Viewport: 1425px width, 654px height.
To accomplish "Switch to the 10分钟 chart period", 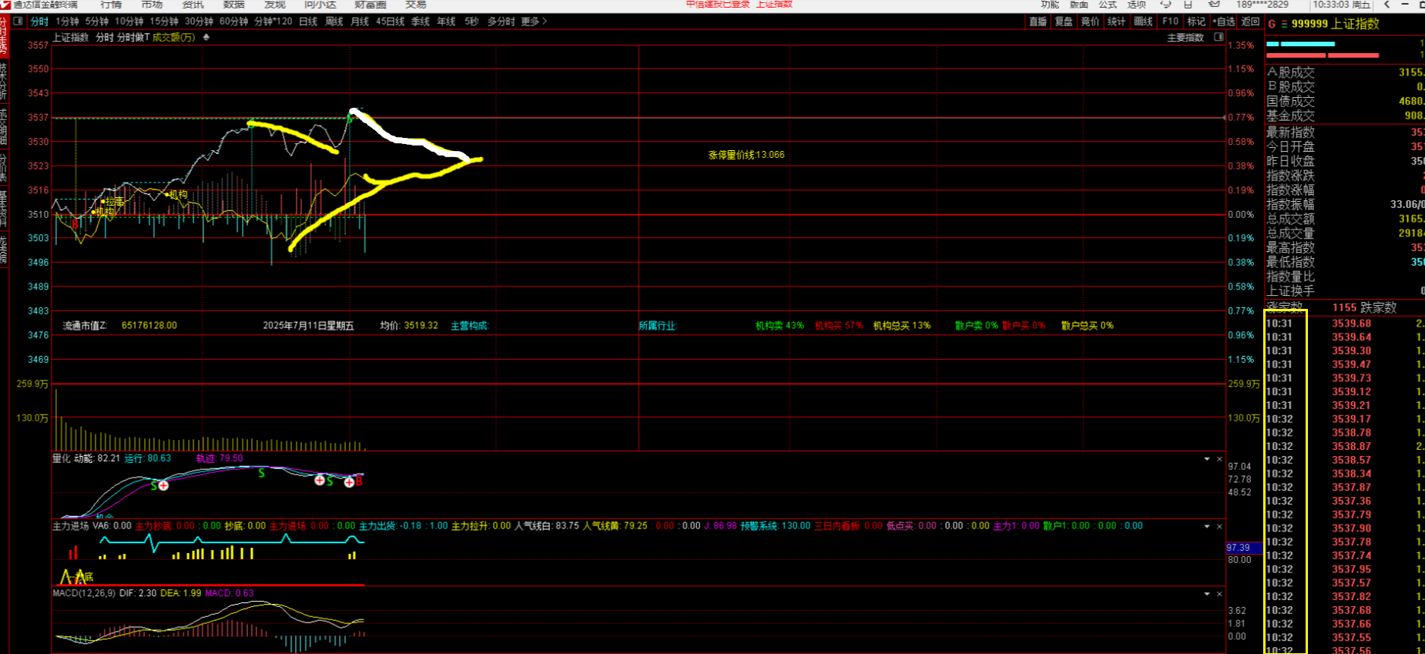I will [129, 22].
